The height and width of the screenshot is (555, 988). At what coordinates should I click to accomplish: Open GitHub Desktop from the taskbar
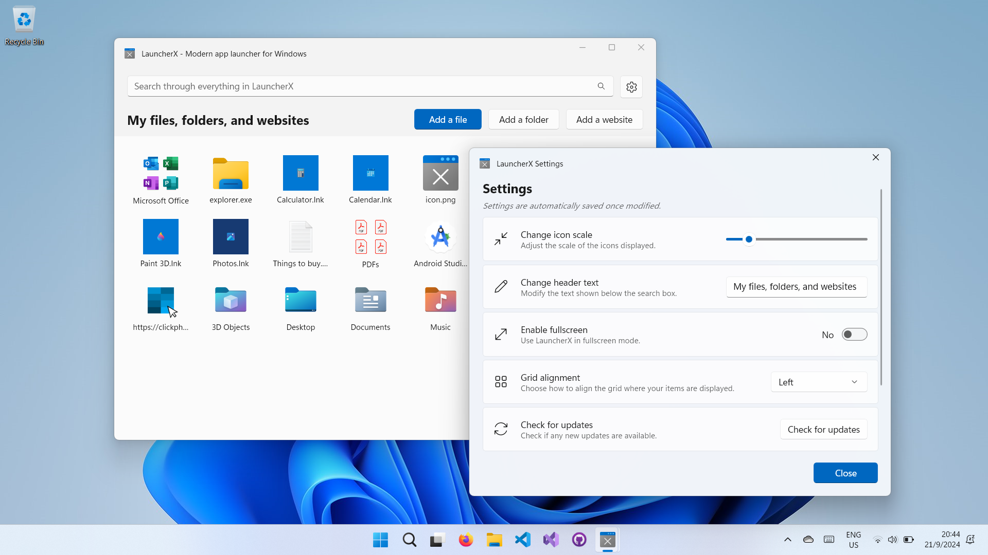(579, 540)
